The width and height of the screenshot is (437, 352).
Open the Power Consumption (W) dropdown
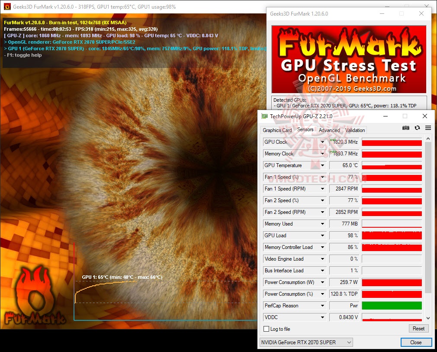[322, 282]
